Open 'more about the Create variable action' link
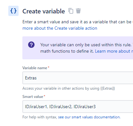 (x=60, y=28)
